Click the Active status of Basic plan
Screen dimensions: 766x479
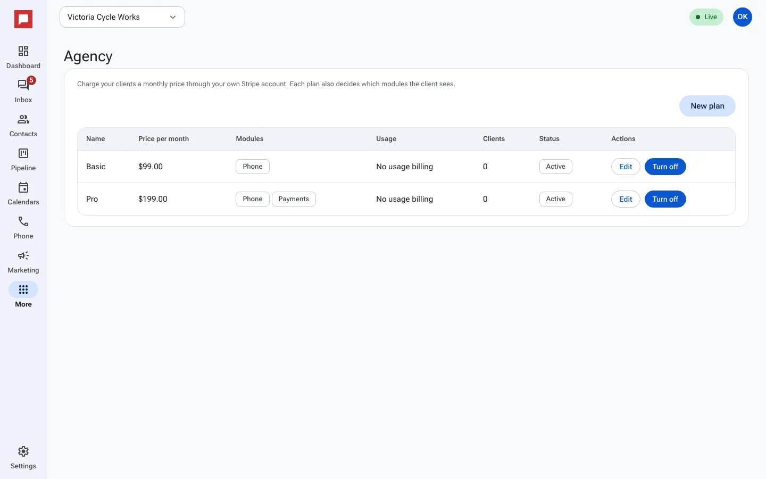(556, 167)
